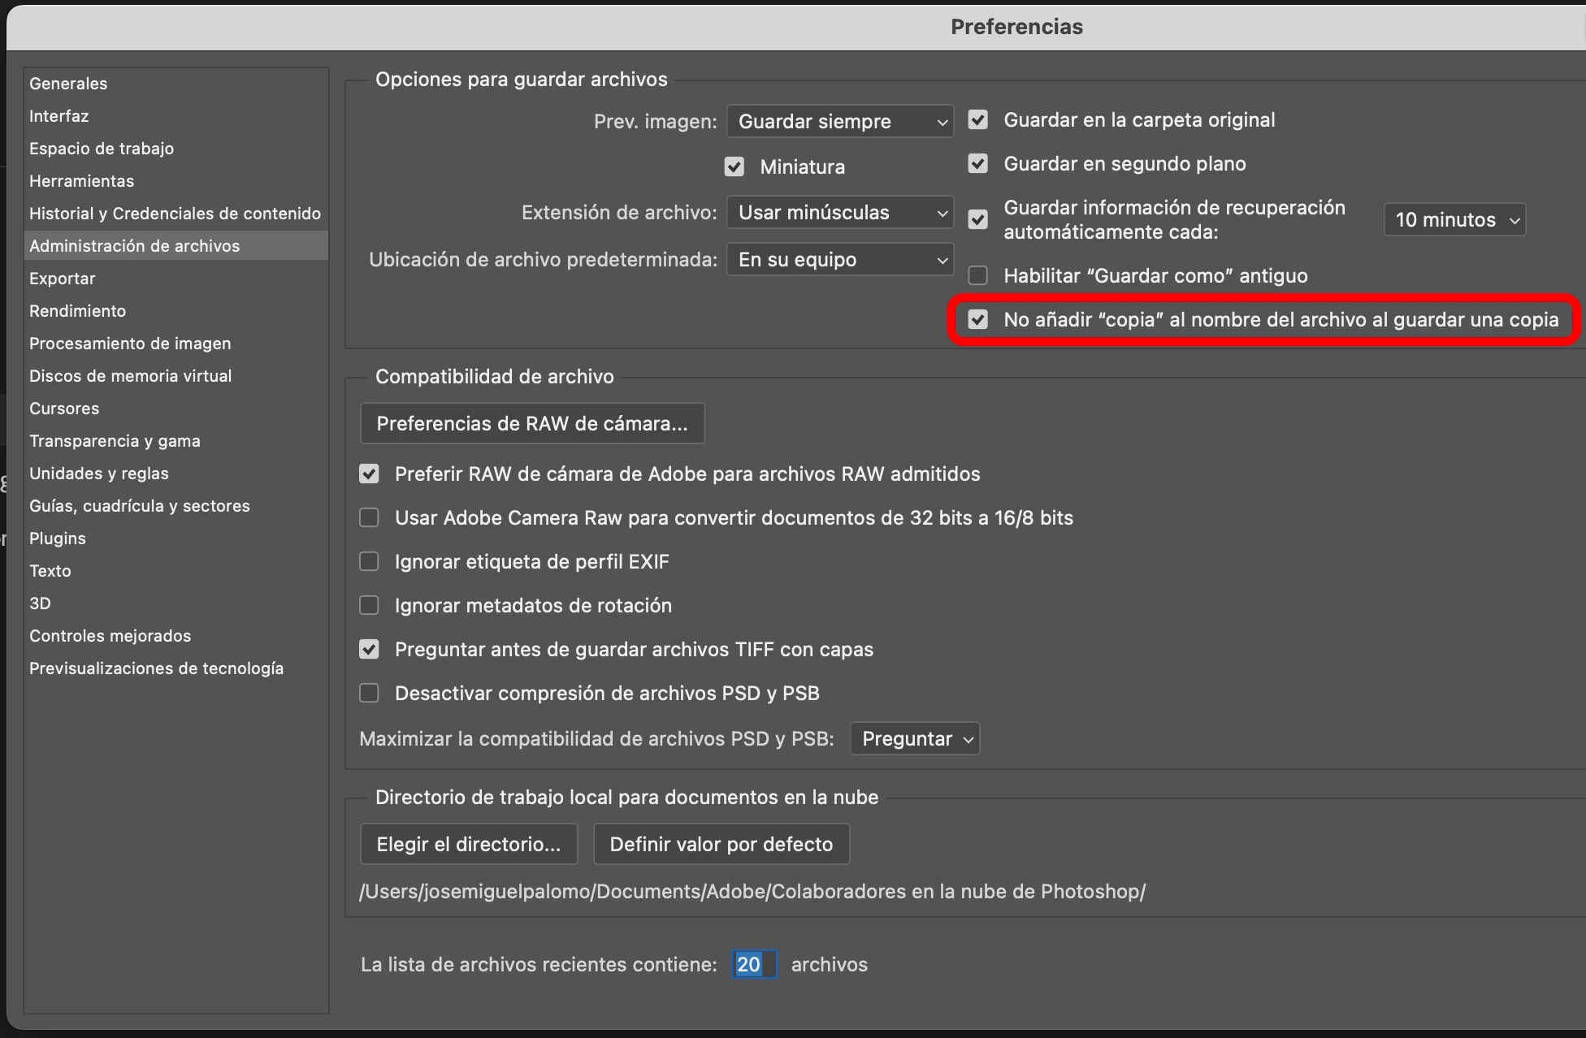This screenshot has width=1586, height=1038.
Task: Click the recent files count field
Action: (x=753, y=965)
